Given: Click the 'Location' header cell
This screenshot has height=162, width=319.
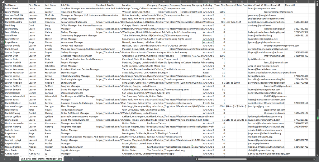Looking at the screenshot, I should pos(134,5).
